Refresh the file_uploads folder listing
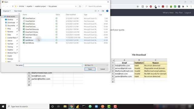The width and height of the screenshot is (194, 109). tap(80, 6)
